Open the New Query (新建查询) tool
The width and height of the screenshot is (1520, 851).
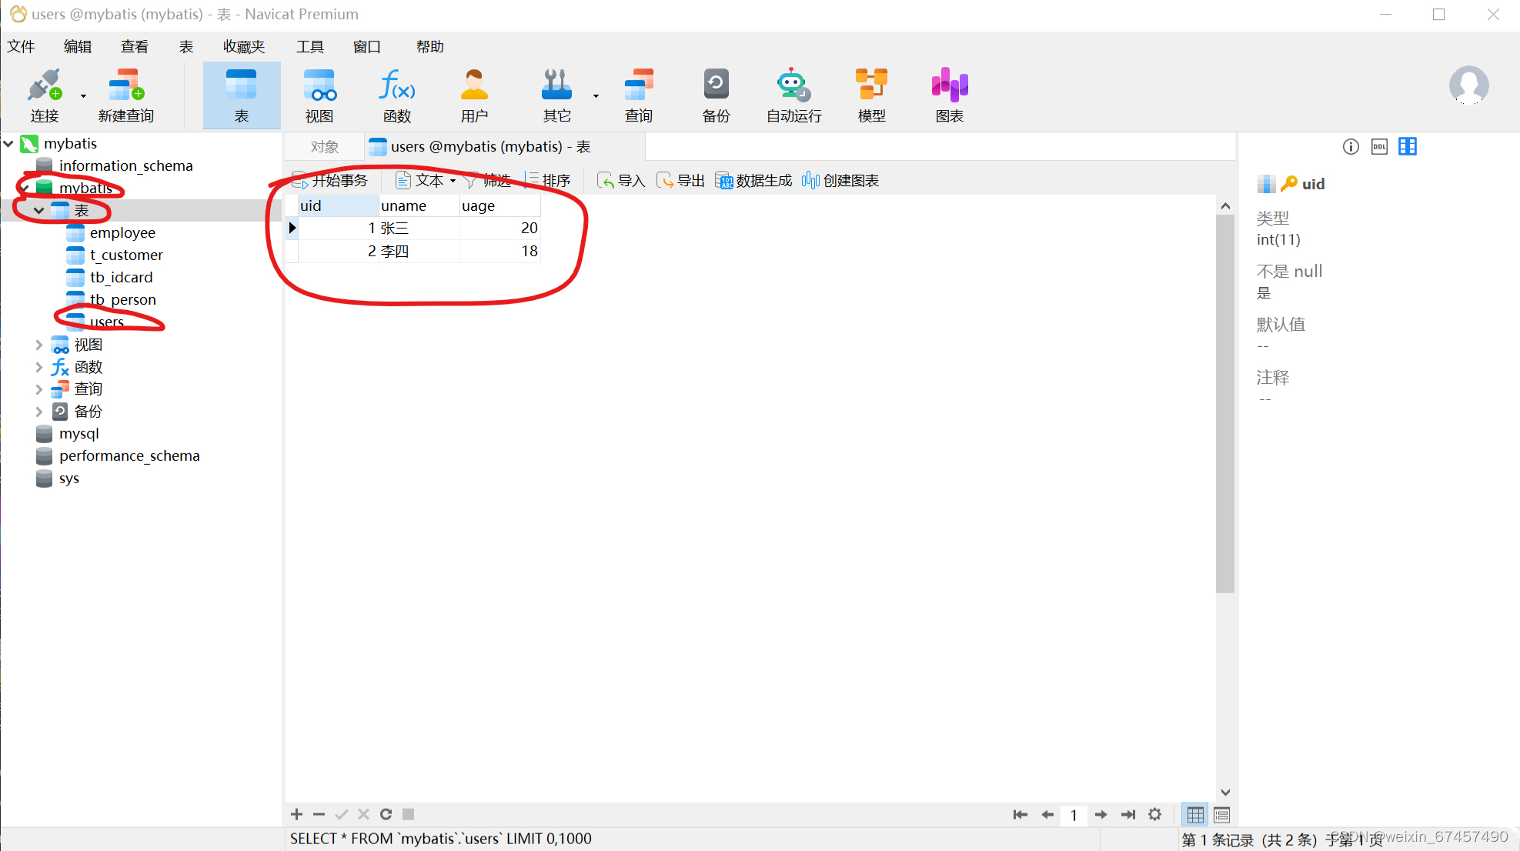click(125, 95)
